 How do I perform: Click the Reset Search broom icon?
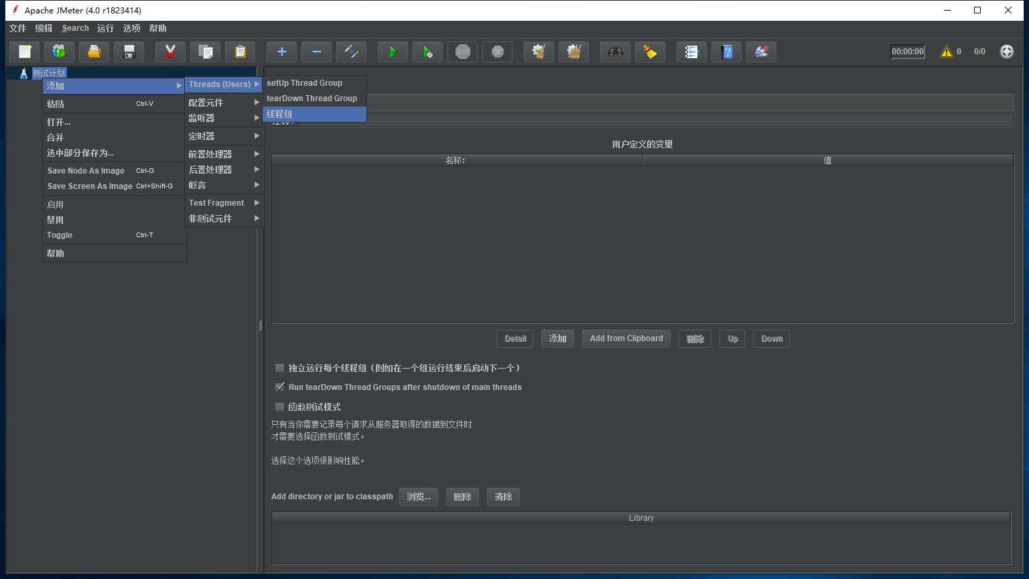click(x=650, y=52)
